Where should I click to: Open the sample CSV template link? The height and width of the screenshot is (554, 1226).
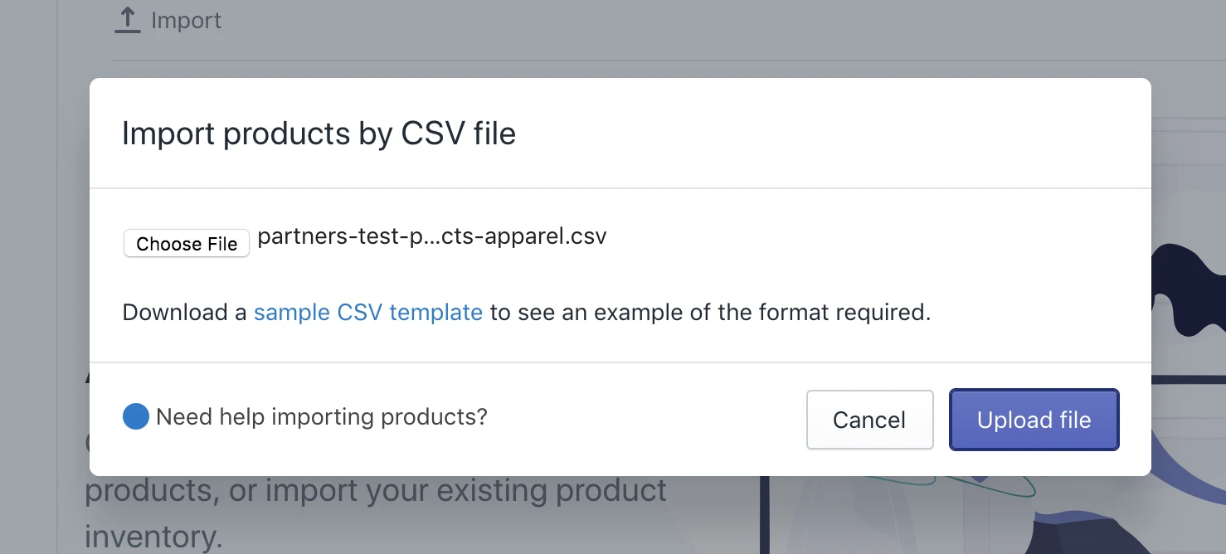pyautogui.click(x=367, y=312)
